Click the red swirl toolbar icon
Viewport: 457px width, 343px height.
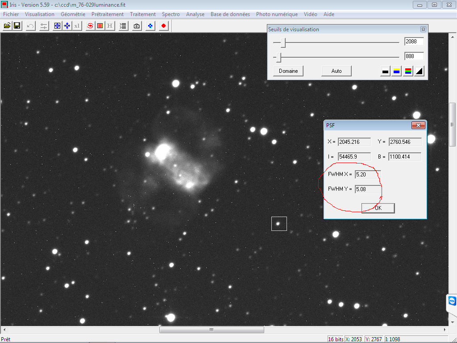click(90, 25)
